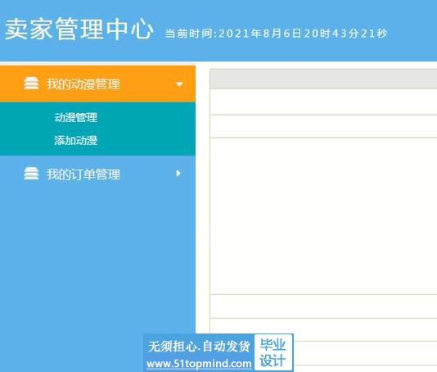The width and height of the screenshot is (437, 372).
Task: Click the second table row below header
Action: [x=323, y=126]
